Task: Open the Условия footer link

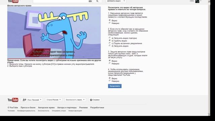Action: (11, 111)
